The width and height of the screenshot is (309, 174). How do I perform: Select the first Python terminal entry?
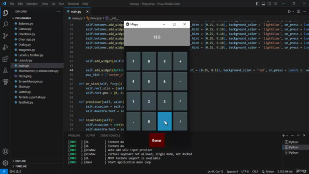pyautogui.click(x=294, y=142)
